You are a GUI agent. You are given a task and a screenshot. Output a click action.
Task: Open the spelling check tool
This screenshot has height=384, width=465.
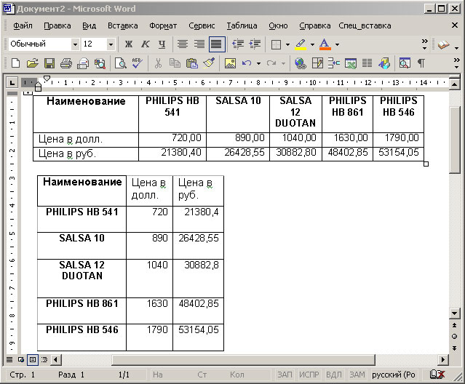(x=136, y=63)
